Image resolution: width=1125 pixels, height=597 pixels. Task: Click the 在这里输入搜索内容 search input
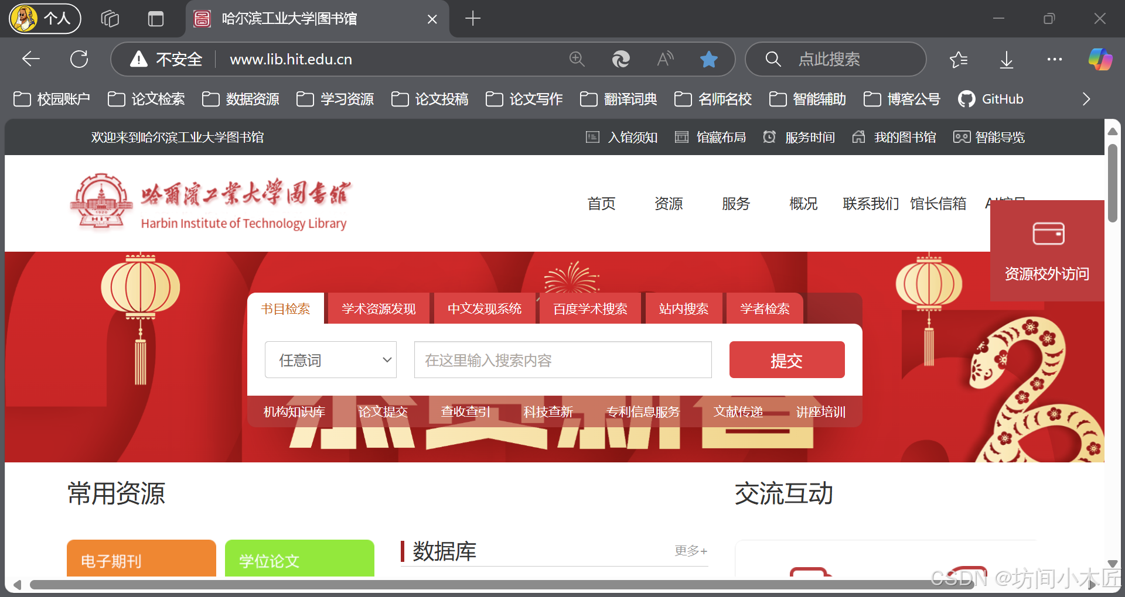pos(563,360)
